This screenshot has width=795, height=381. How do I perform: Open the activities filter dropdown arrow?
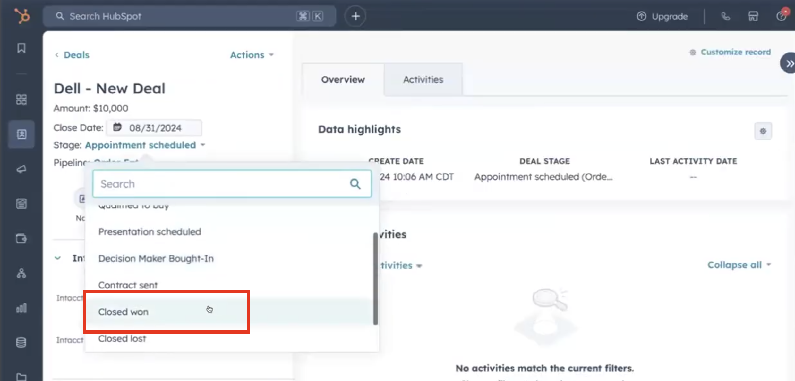[419, 266]
